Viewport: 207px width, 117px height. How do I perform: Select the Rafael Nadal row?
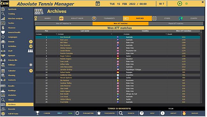[x=118, y=72]
